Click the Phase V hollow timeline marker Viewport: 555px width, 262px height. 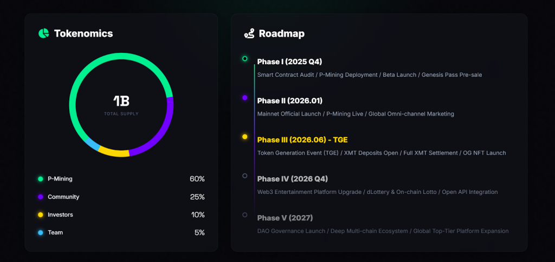pyautogui.click(x=245, y=214)
